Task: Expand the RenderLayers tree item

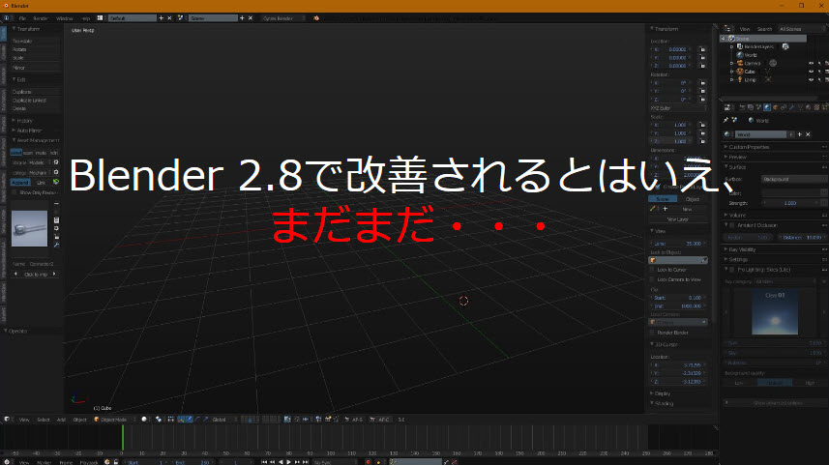Action: 732,47
